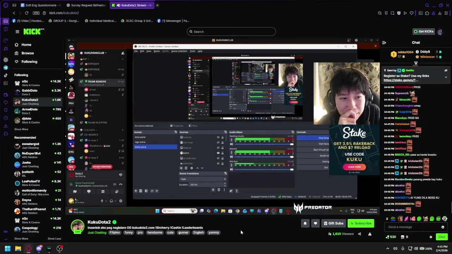Screen dimensions: 452x254
Task: Open the snapshot tool icon
Action: (392, 13)
